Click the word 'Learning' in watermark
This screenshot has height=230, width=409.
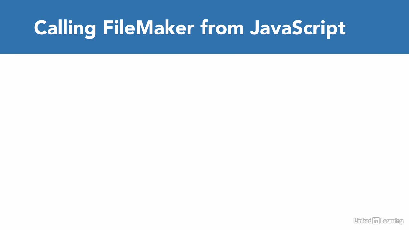point(391,221)
